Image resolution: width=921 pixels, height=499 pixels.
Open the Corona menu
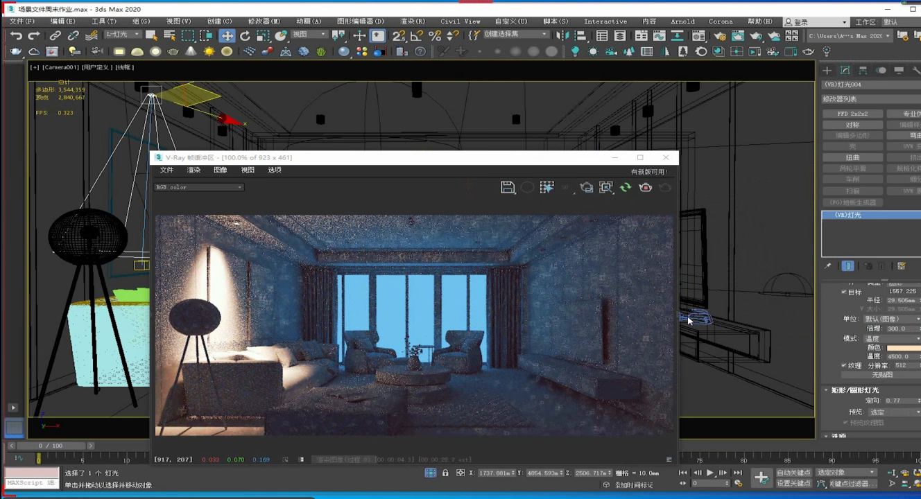click(721, 21)
